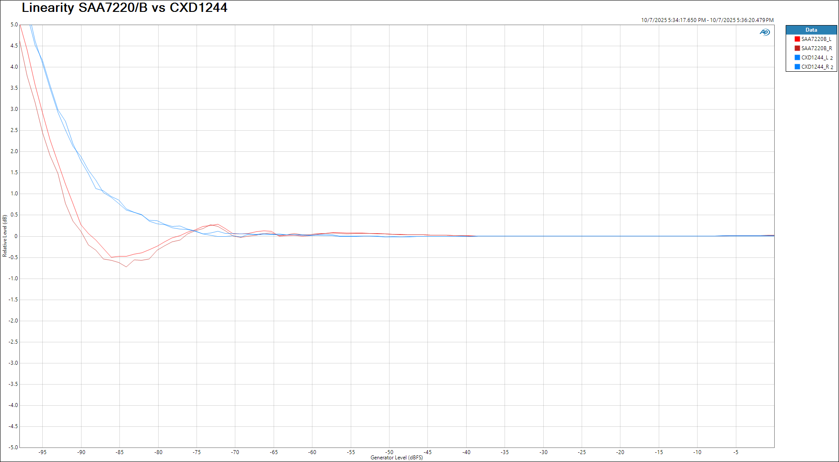Select the CXD1244_R legend entry label

pyautogui.click(x=815, y=67)
